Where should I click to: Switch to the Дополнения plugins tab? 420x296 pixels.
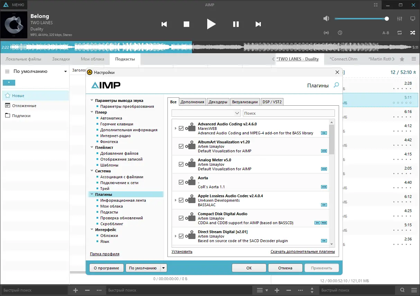click(x=192, y=102)
